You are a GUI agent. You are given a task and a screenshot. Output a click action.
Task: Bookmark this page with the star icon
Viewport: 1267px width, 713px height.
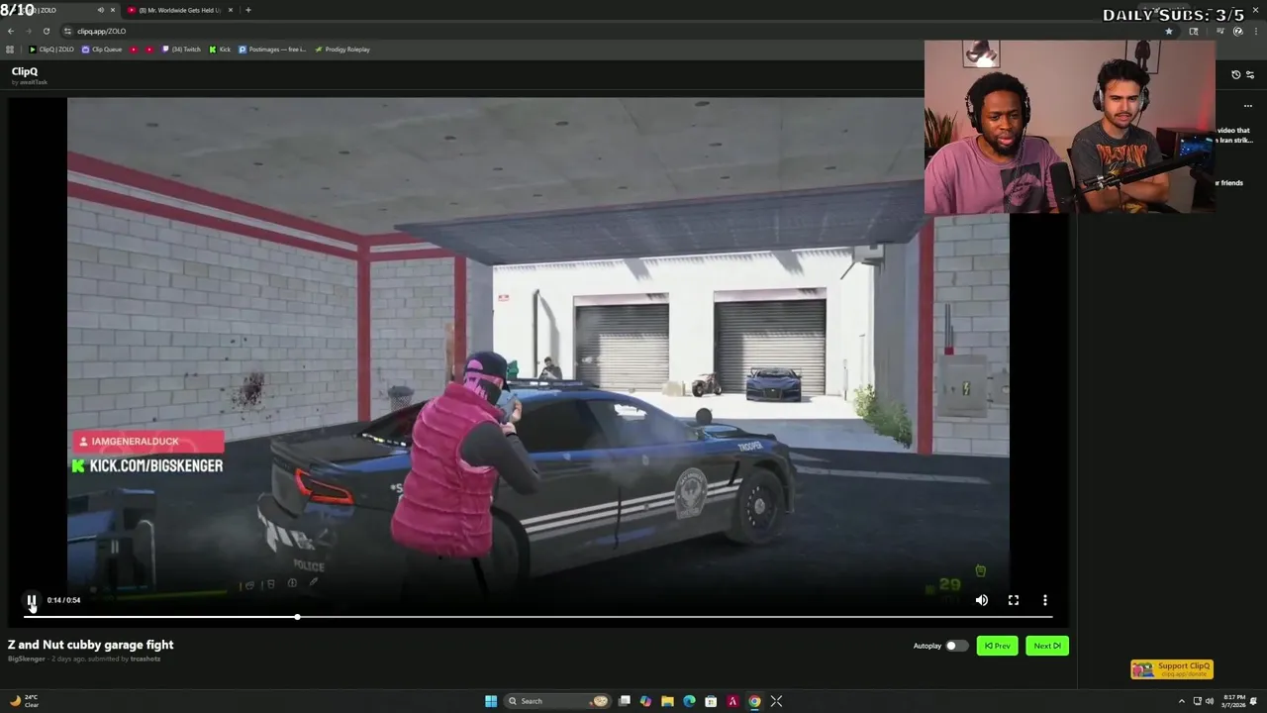[1168, 31]
